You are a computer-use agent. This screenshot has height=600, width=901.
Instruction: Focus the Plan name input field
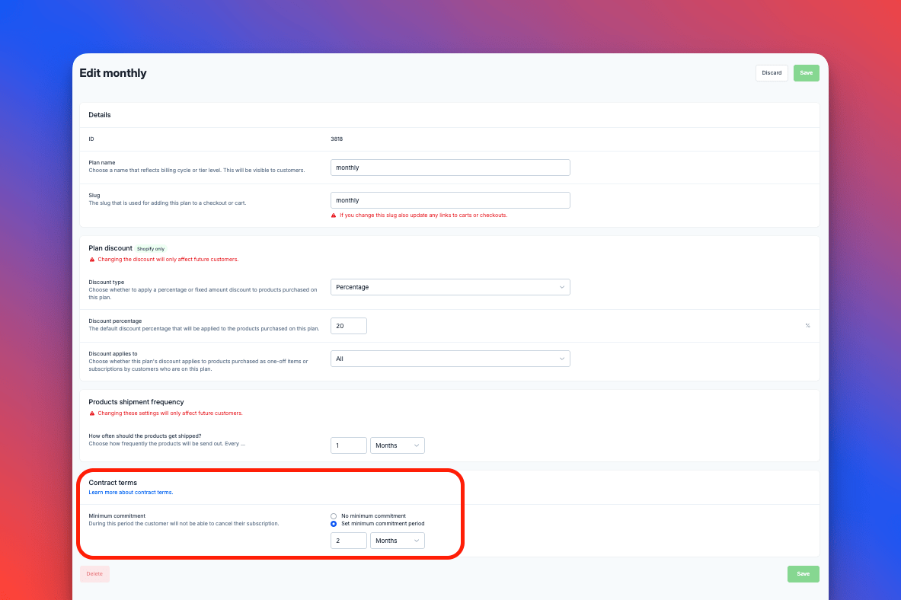tap(450, 168)
